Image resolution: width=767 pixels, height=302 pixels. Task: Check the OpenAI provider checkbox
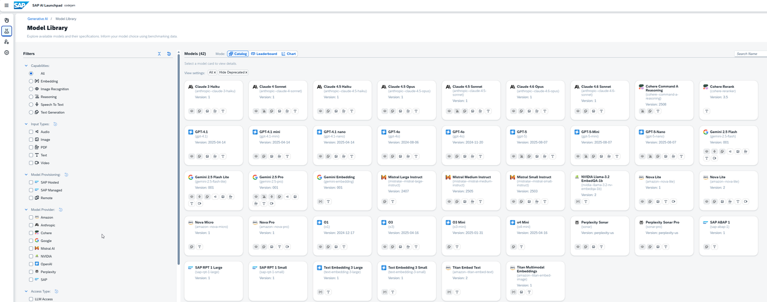pos(31,264)
